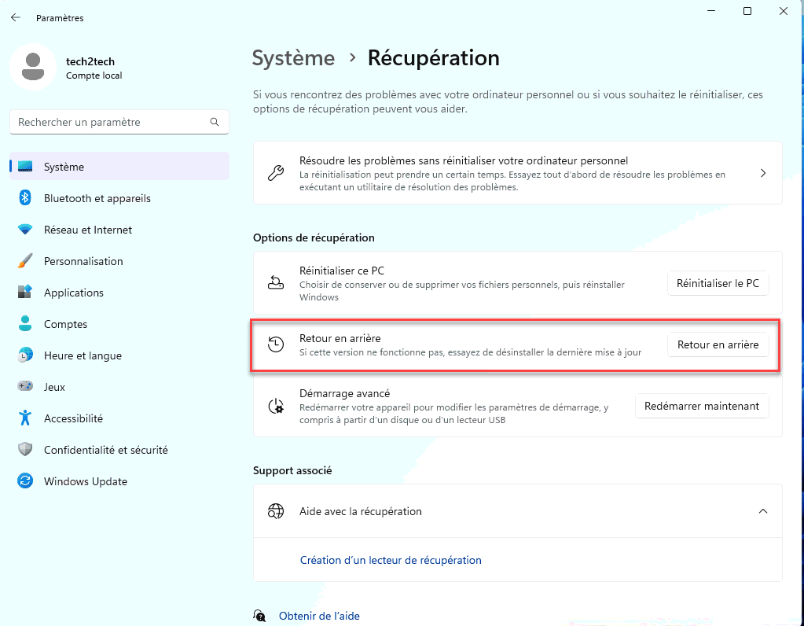The image size is (804, 626).
Task: Click the Jeux game controller icon
Action: point(25,386)
